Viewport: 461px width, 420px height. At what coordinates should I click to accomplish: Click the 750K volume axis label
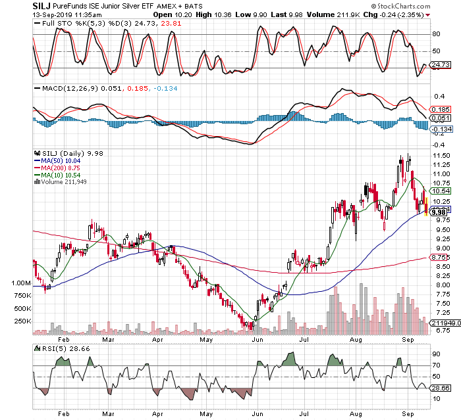click(x=22, y=296)
